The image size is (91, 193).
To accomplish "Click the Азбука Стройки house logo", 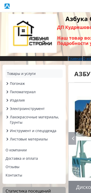I will click(x=32, y=33).
